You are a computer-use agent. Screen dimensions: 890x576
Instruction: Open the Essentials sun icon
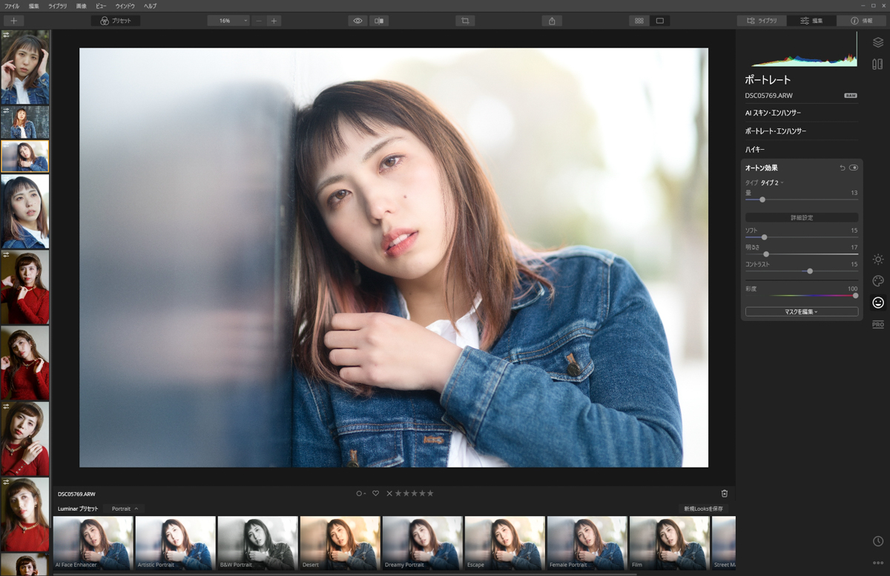[x=878, y=259]
